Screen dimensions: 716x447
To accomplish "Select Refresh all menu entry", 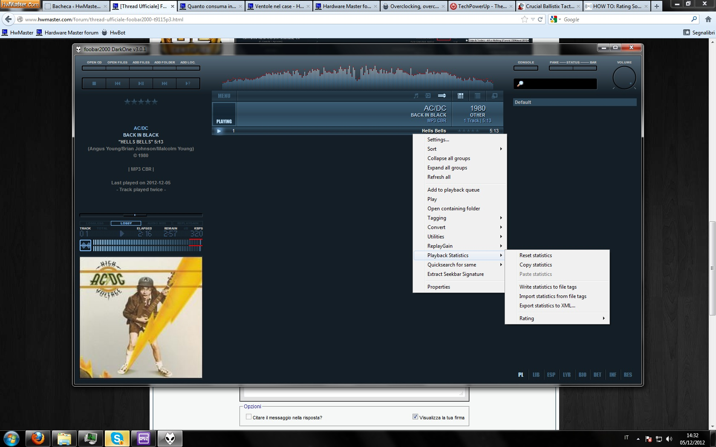I will tap(459, 177).
